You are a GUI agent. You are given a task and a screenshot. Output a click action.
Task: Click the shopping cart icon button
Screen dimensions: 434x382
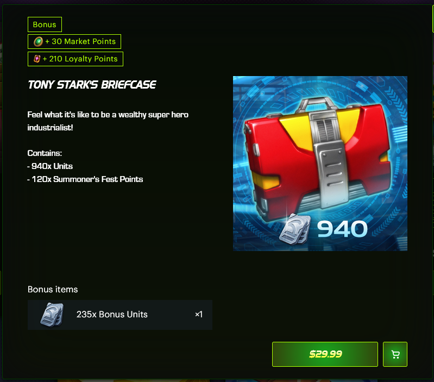click(395, 354)
